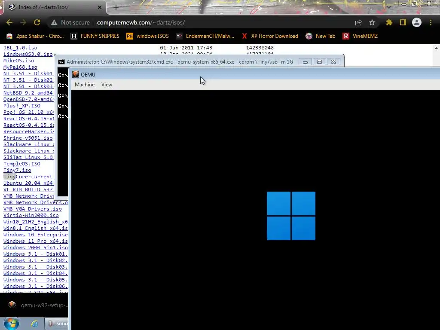
Task: Click the Tiny7.iso link
Action: point(17,170)
